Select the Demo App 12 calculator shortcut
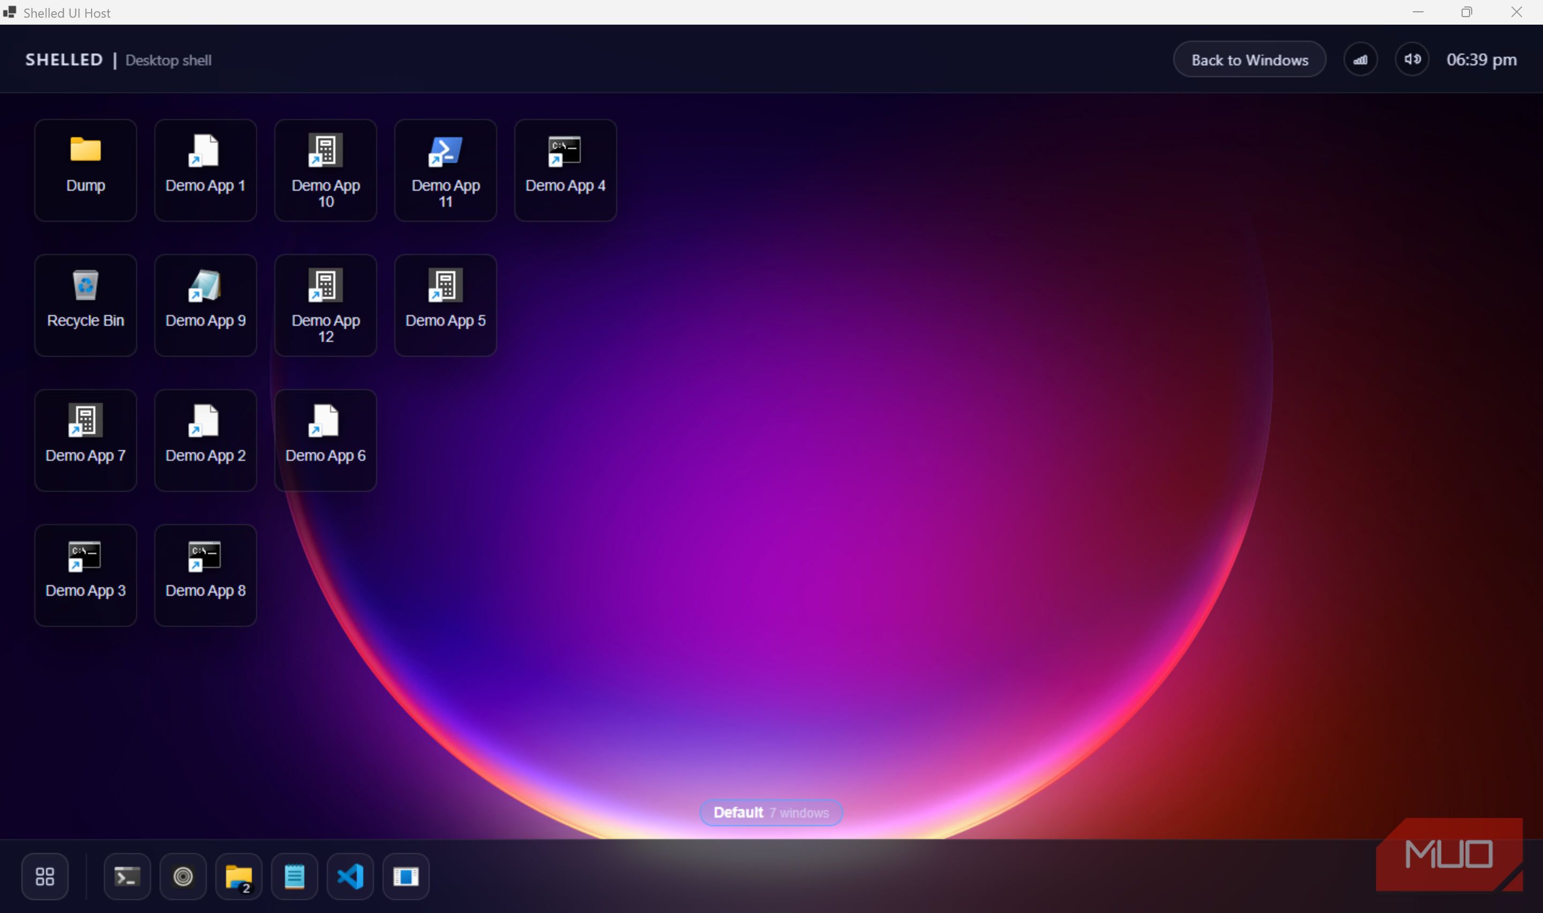The image size is (1543, 913). 325,305
